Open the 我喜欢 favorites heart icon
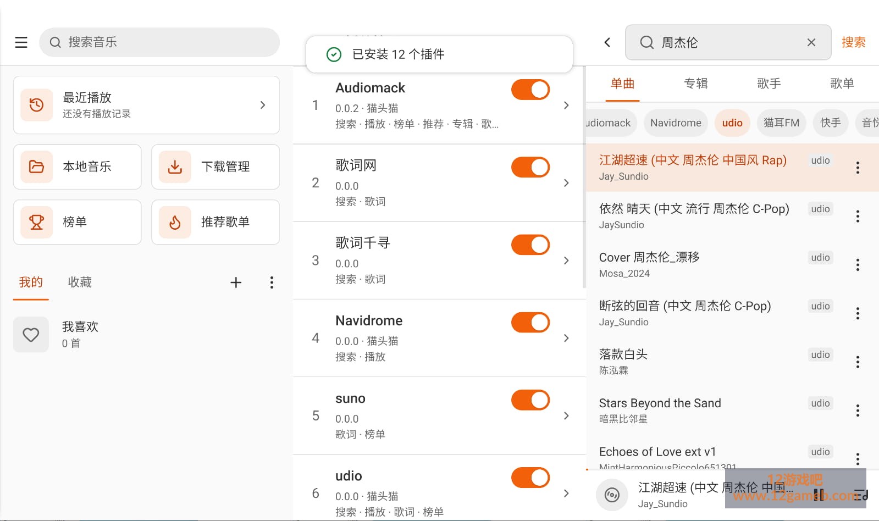879x521 pixels. [31, 335]
